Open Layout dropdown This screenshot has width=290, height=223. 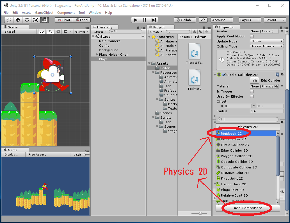tap(275, 20)
